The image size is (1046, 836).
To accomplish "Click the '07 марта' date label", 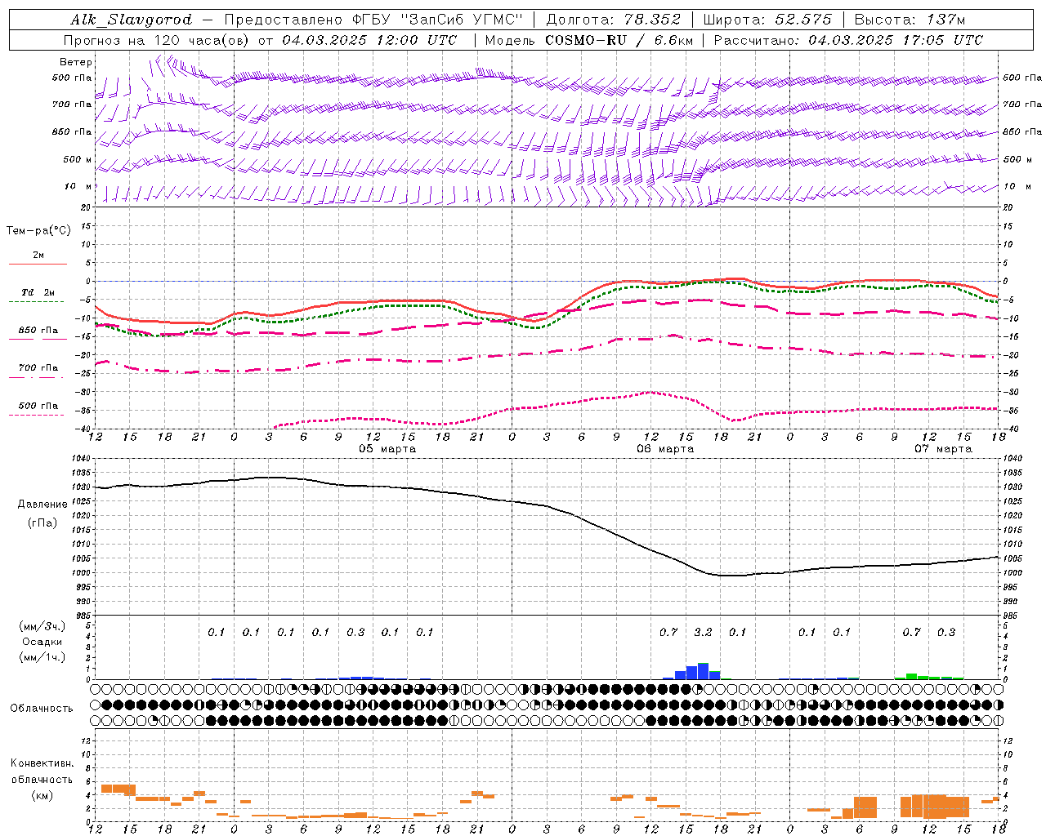I will tap(943, 449).
